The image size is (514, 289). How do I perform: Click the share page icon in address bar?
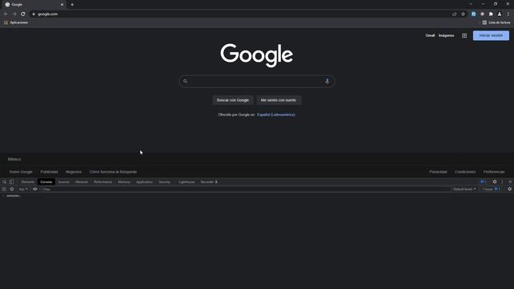[455, 14]
